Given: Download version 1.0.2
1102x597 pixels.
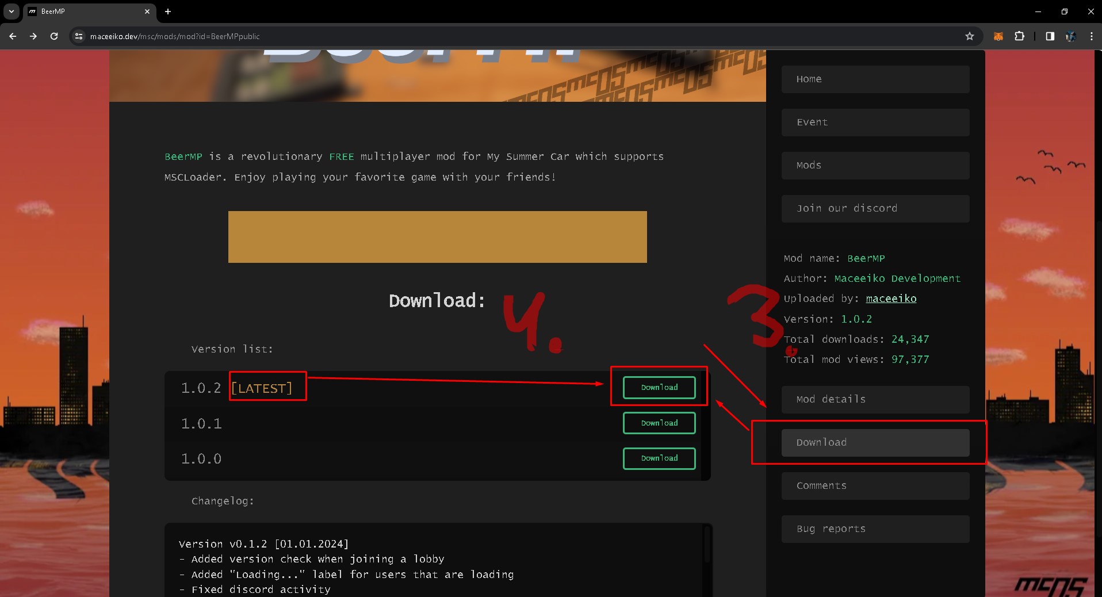Looking at the screenshot, I should (x=659, y=388).
